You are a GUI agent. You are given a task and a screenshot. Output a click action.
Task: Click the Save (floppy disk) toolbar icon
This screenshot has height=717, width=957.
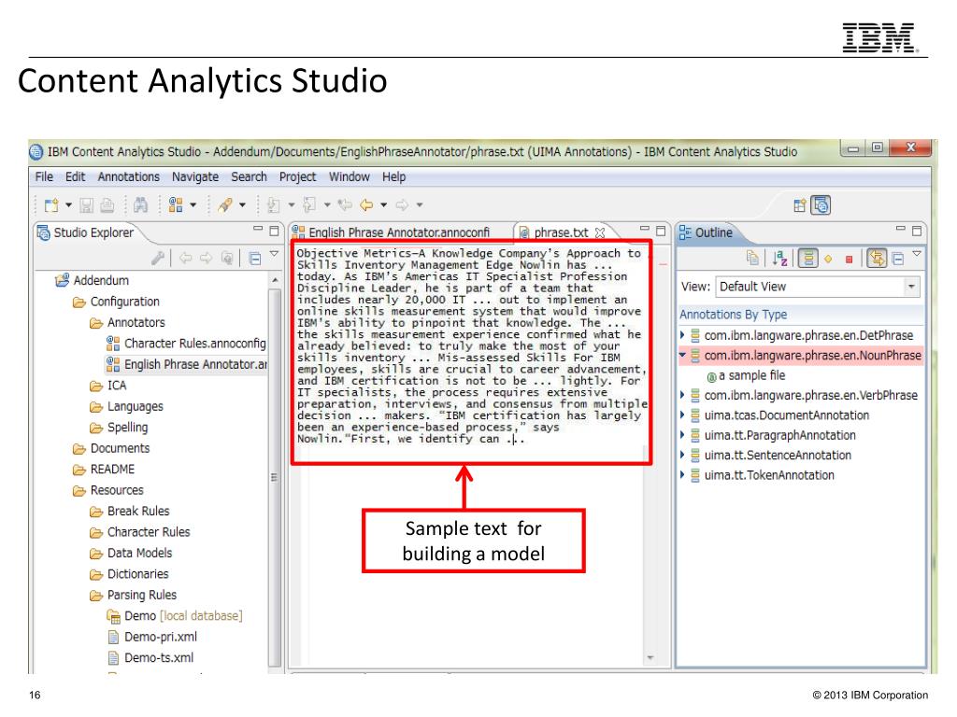pyautogui.click(x=87, y=205)
